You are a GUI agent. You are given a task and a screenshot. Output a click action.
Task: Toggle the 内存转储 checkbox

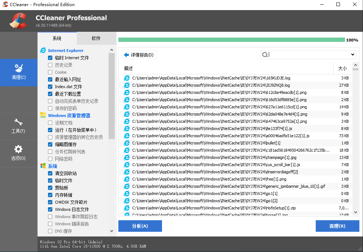[x=50, y=195]
